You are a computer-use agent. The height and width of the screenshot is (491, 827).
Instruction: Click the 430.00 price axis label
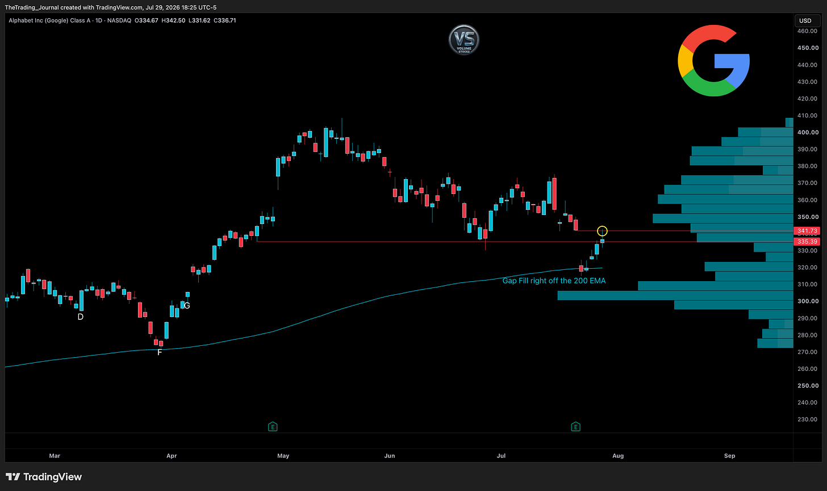(x=807, y=82)
